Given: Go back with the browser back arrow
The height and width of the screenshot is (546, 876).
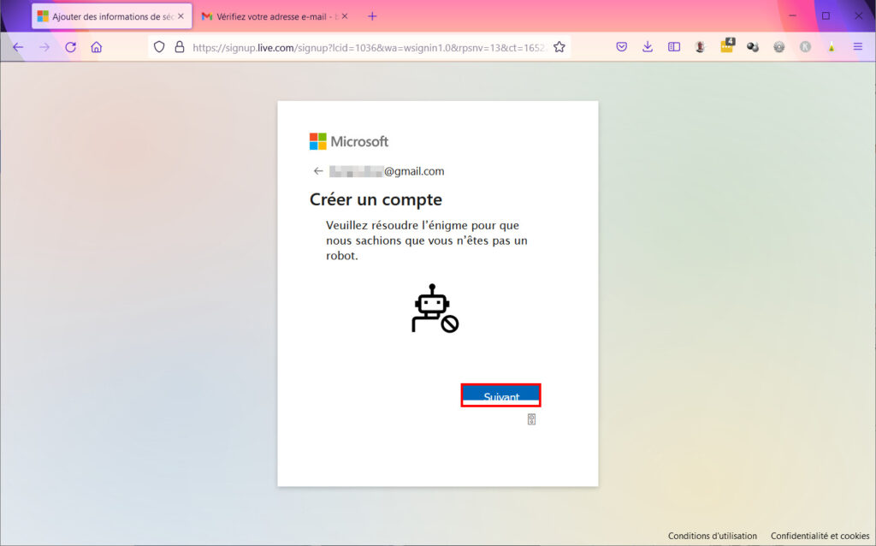Looking at the screenshot, I should (18, 48).
